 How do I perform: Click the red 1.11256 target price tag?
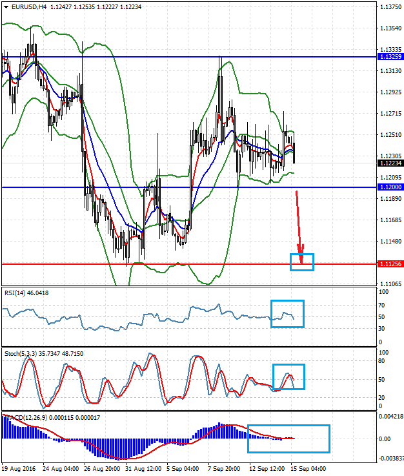[389, 264]
